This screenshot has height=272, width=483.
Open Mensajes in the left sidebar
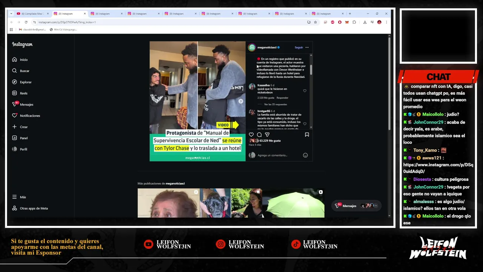point(23,104)
